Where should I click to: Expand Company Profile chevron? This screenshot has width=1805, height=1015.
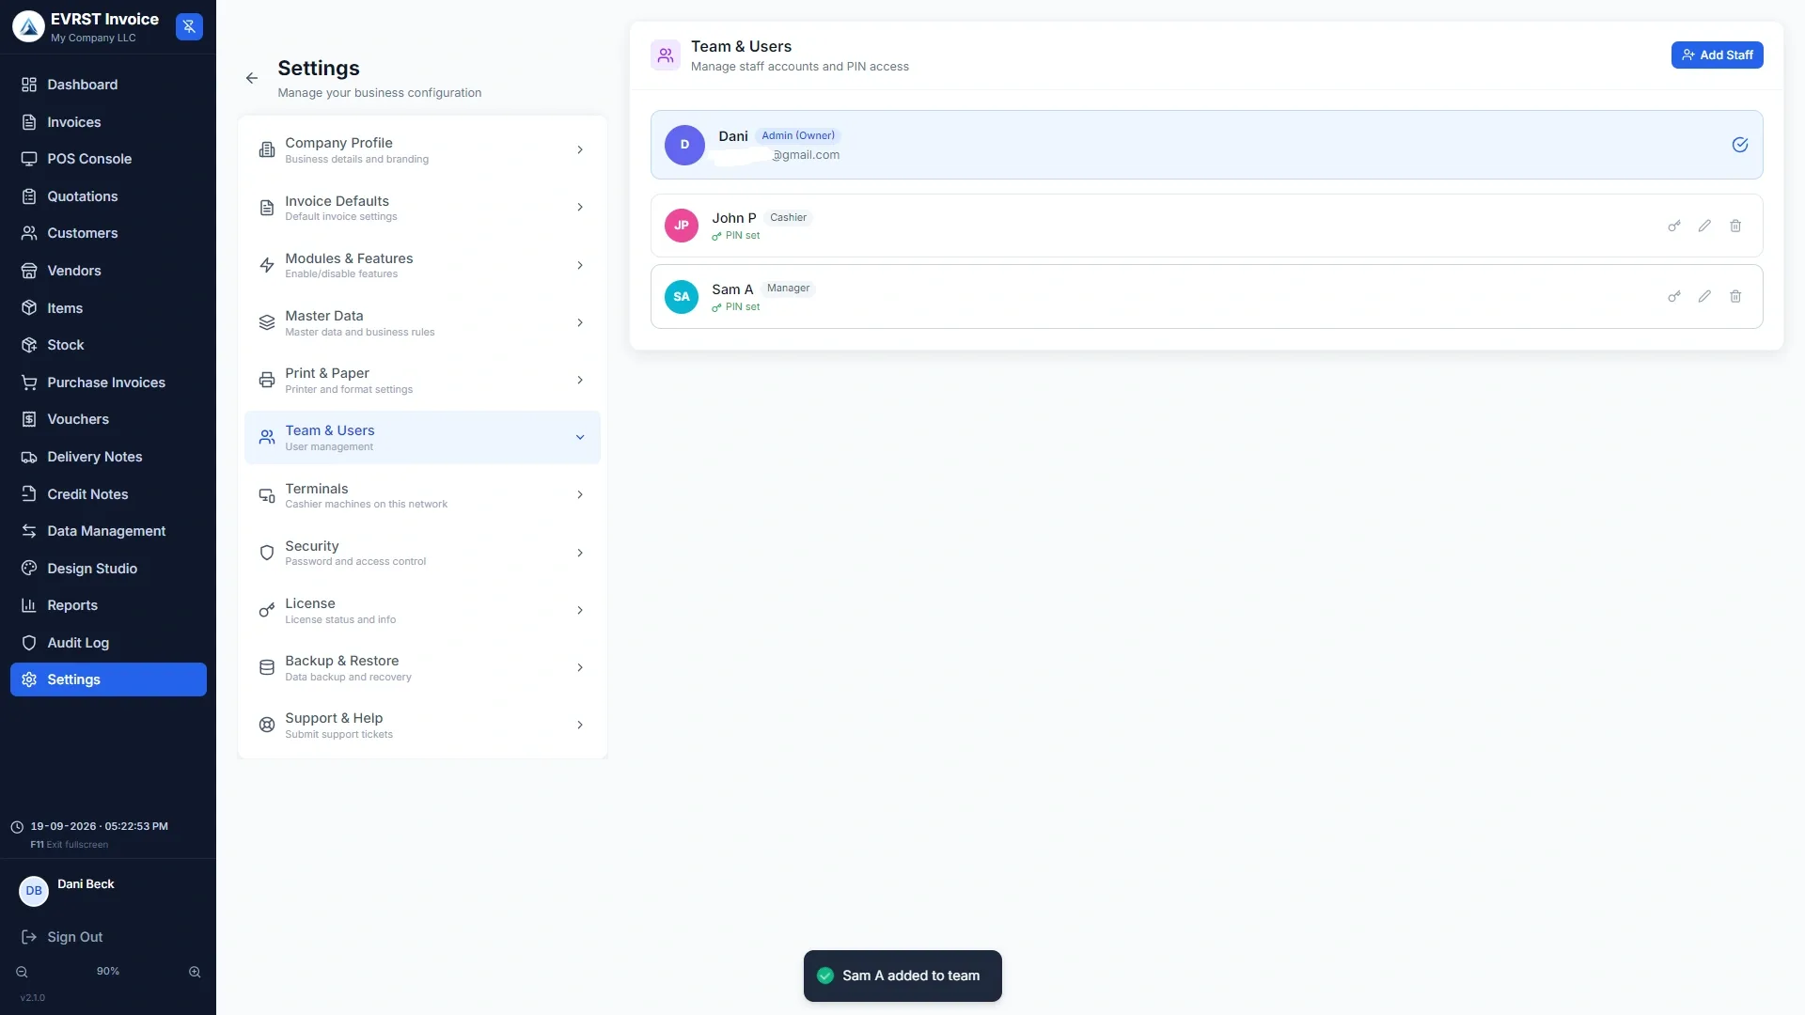coord(580,150)
